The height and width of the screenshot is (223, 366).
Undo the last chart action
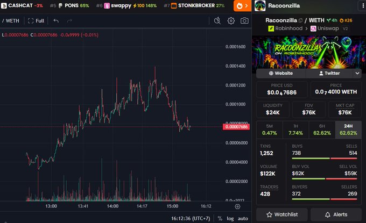(x=56, y=21)
